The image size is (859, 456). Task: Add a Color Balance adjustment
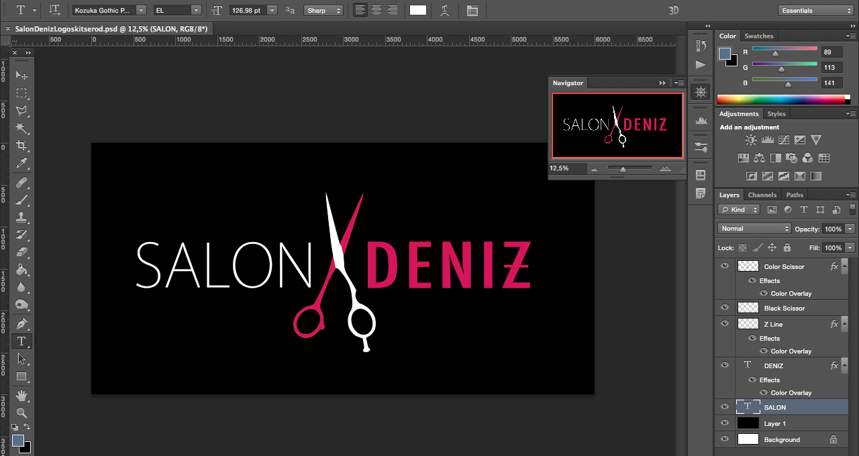pos(759,158)
